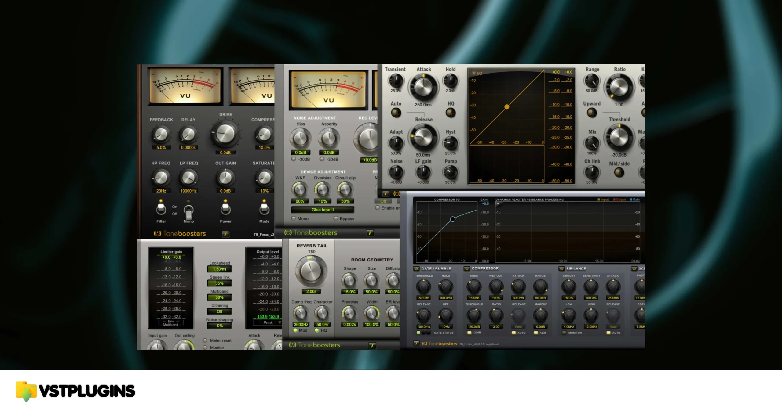This screenshot has width=782, height=414.
Task: Click the reverb Shape knob showing 15.0%
Action: click(349, 280)
